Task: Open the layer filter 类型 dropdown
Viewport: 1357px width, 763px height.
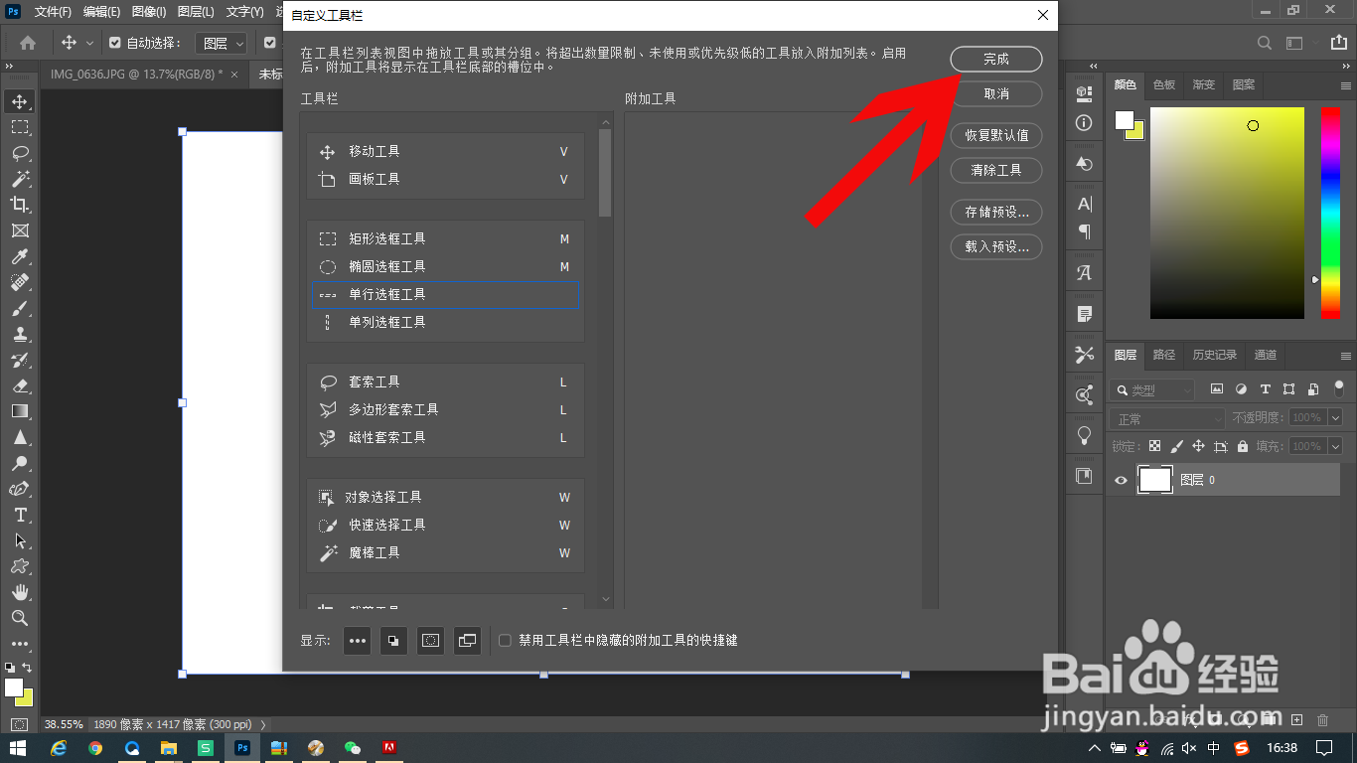Action: point(1152,389)
